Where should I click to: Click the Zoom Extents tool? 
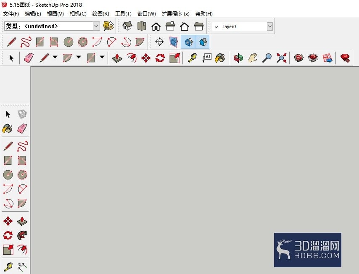[281, 58]
